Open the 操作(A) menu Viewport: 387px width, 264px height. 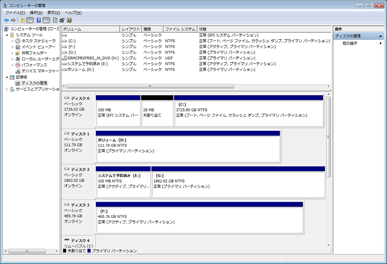click(36, 12)
